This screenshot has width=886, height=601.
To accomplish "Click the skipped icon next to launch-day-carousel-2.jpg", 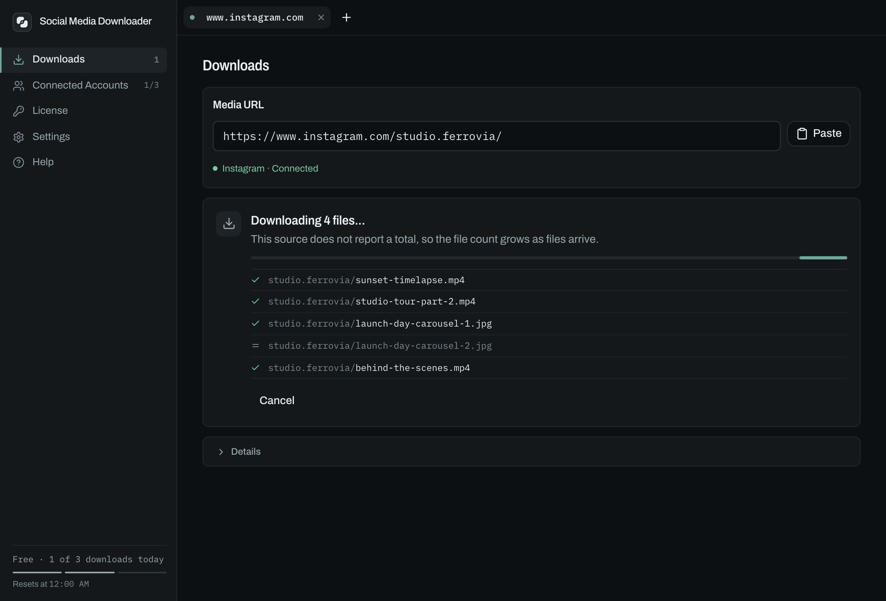I will 256,346.
